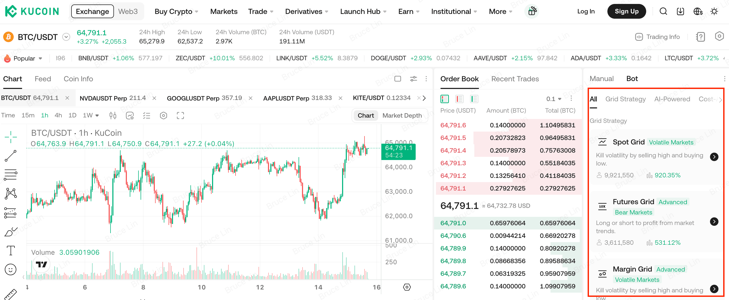
Task: Show only bids order book view
Action: coord(474,99)
